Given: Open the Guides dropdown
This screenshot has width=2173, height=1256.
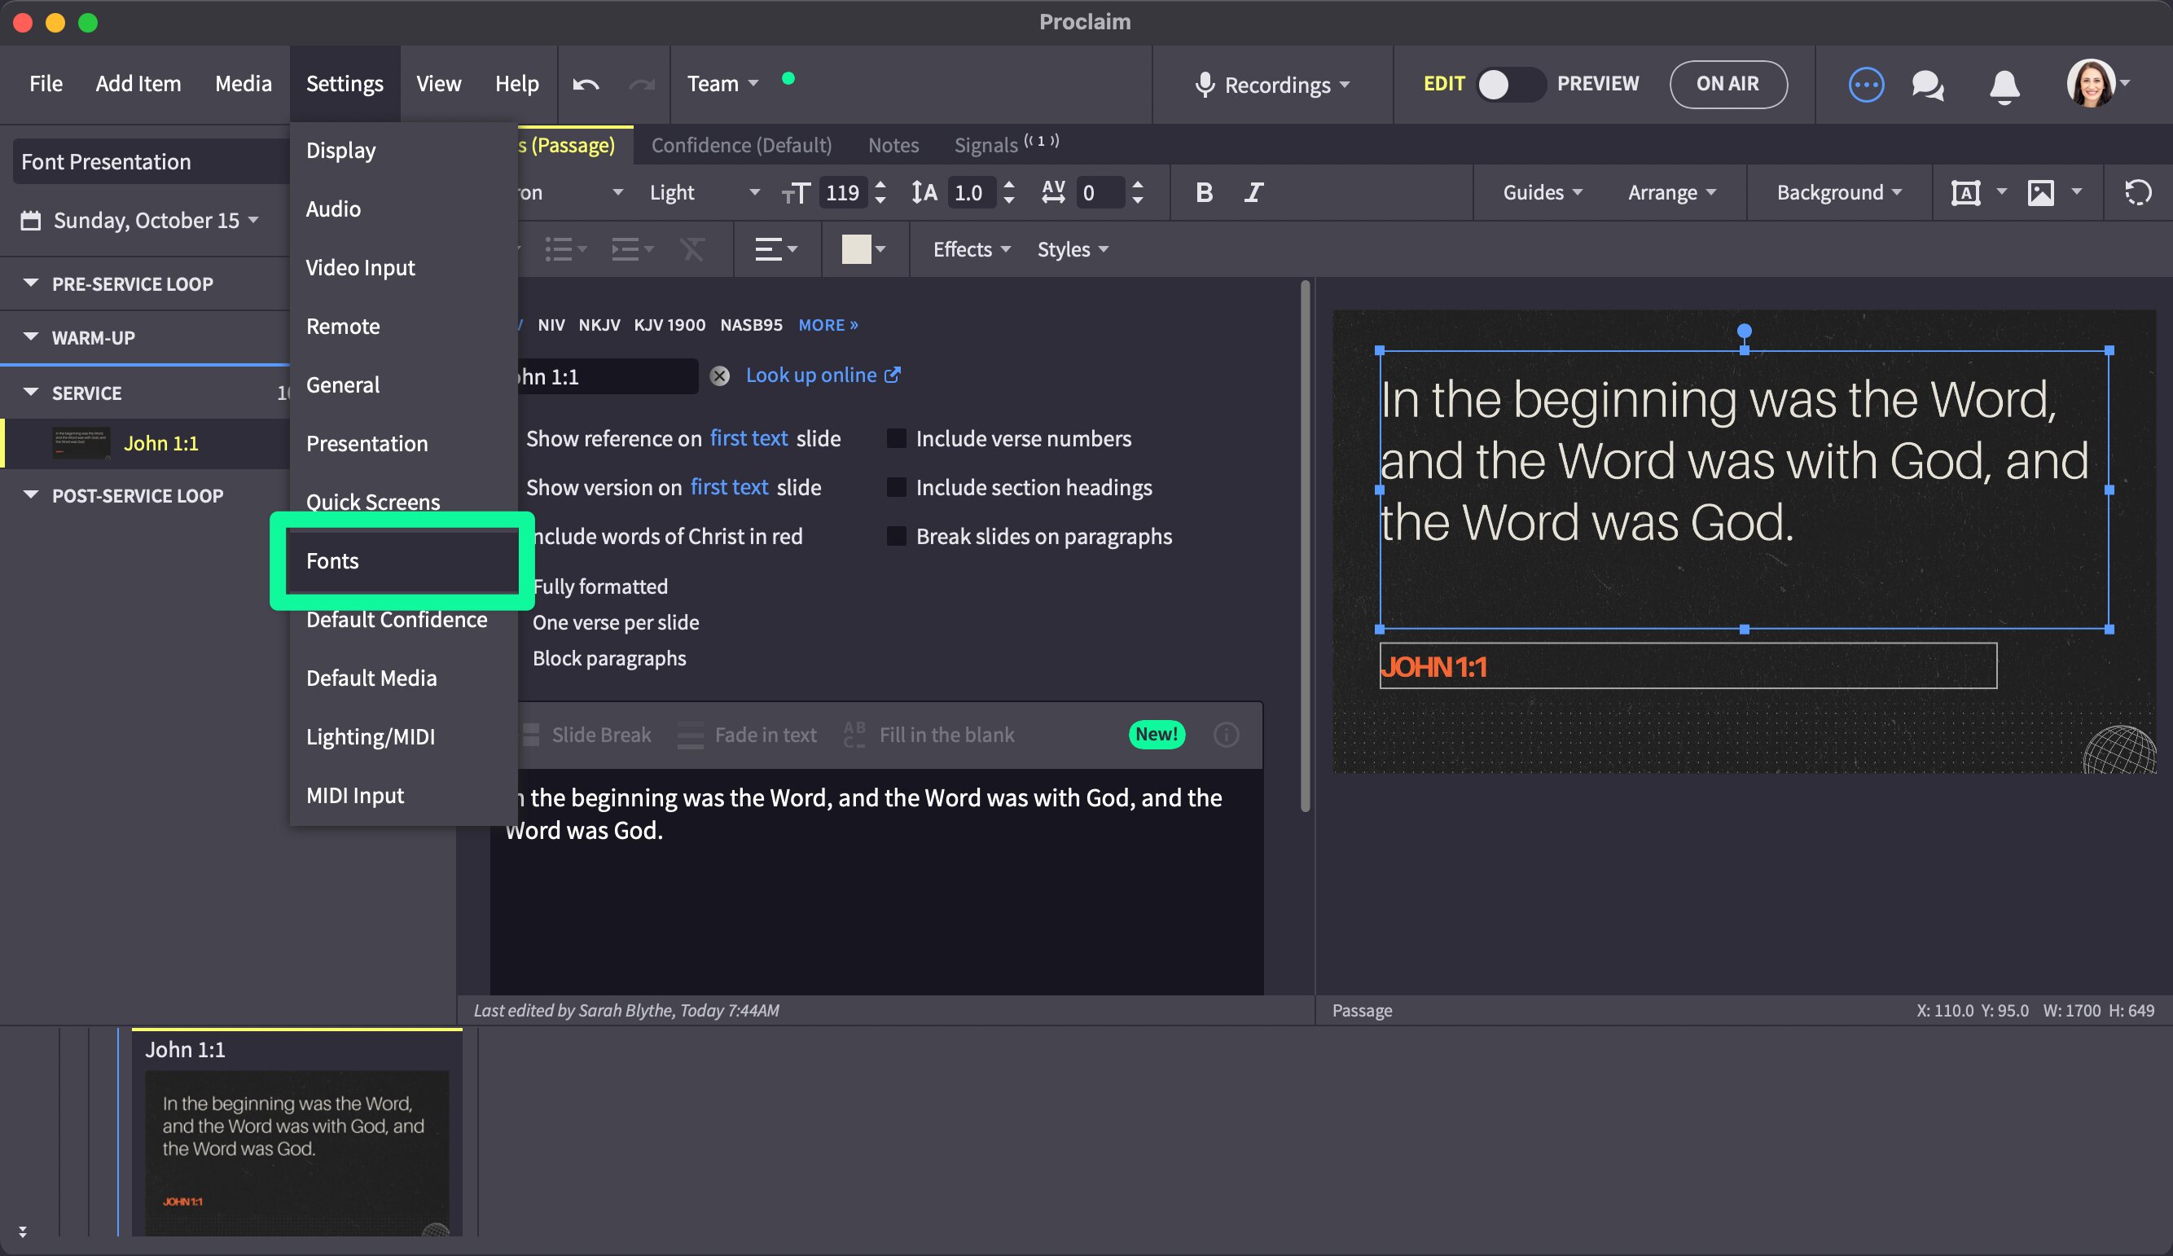Looking at the screenshot, I should pos(1542,192).
